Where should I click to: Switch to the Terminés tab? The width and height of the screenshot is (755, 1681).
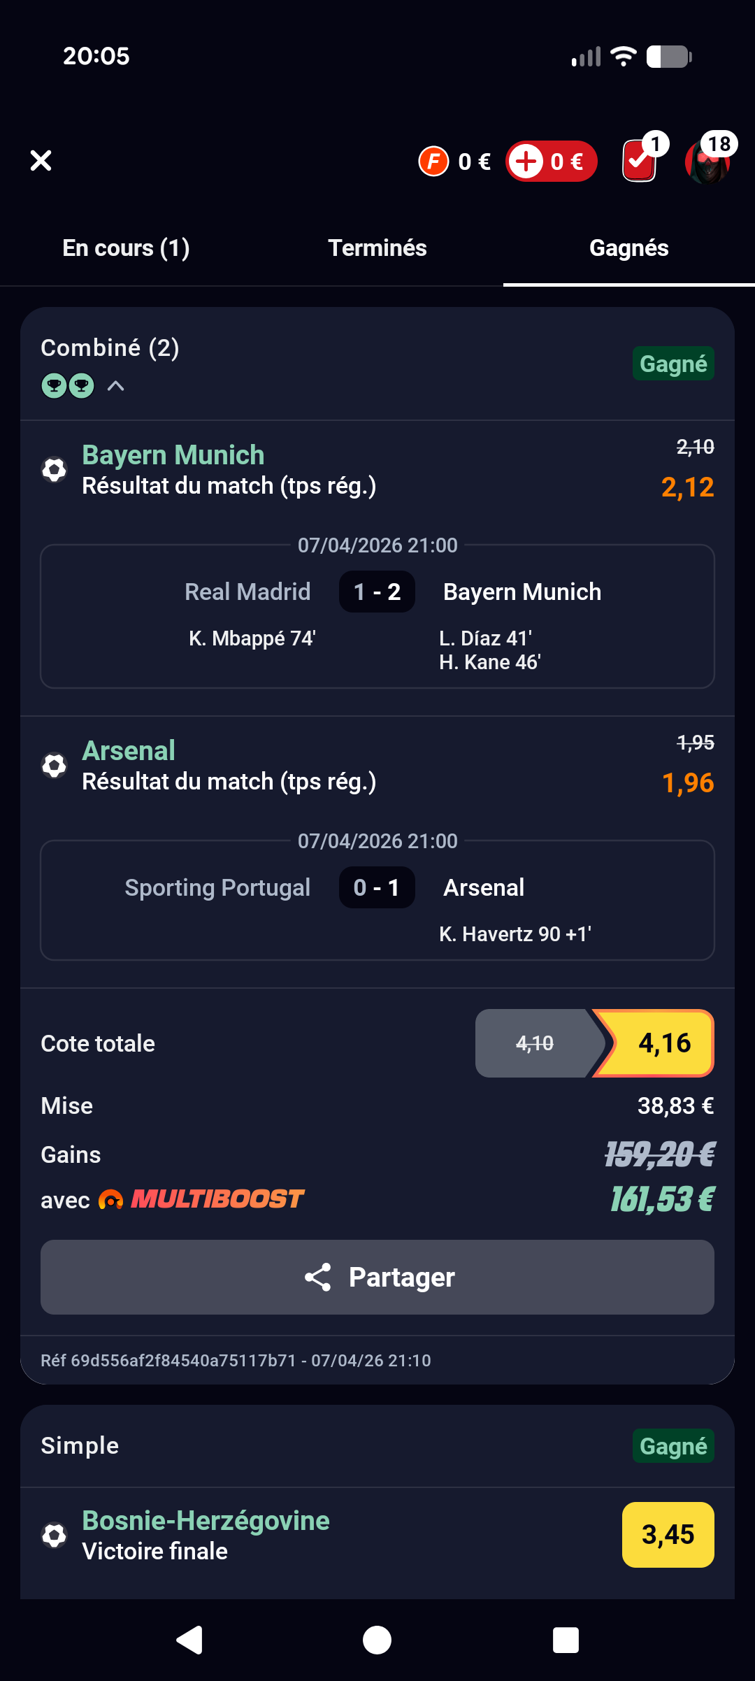point(377,248)
